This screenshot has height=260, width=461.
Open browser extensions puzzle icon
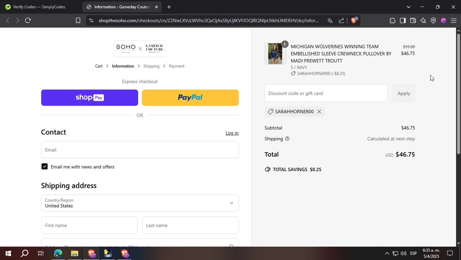392,21
